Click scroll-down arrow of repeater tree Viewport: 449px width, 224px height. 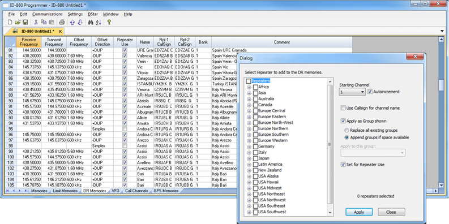(x=330, y=213)
